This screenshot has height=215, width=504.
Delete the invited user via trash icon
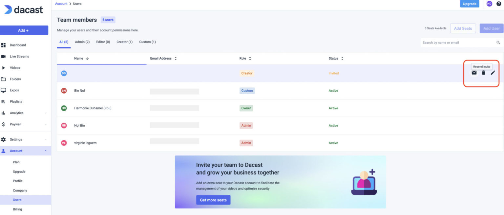tap(483, 73)
